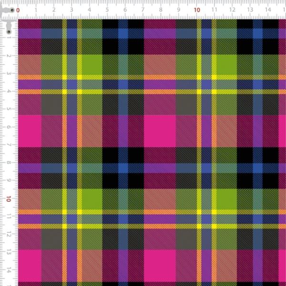The height and width of the screenshot is (286, 286).
Task: Click the red 10 on horizontal ruler
Action: [197, 10]
